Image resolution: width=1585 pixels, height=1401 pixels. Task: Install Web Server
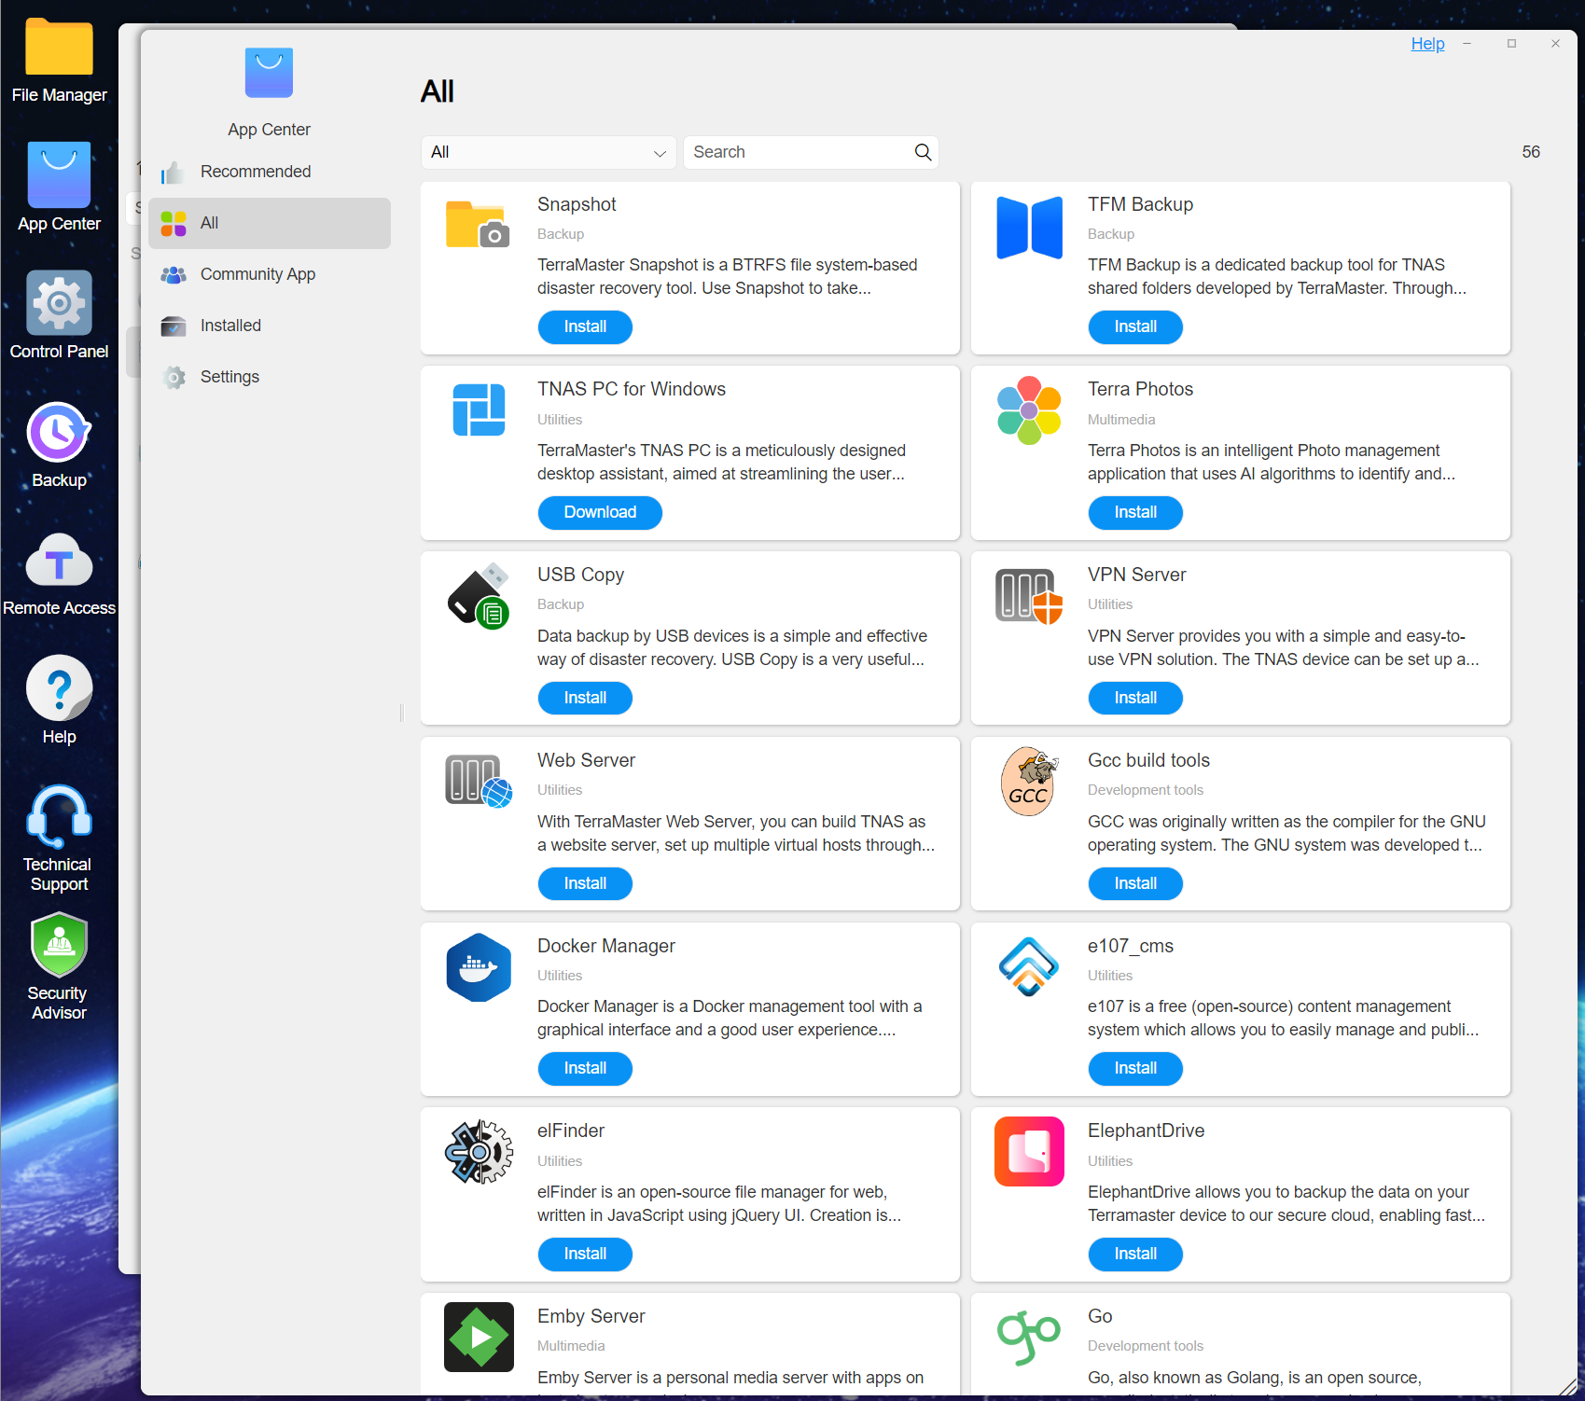(x=585, y=883)
